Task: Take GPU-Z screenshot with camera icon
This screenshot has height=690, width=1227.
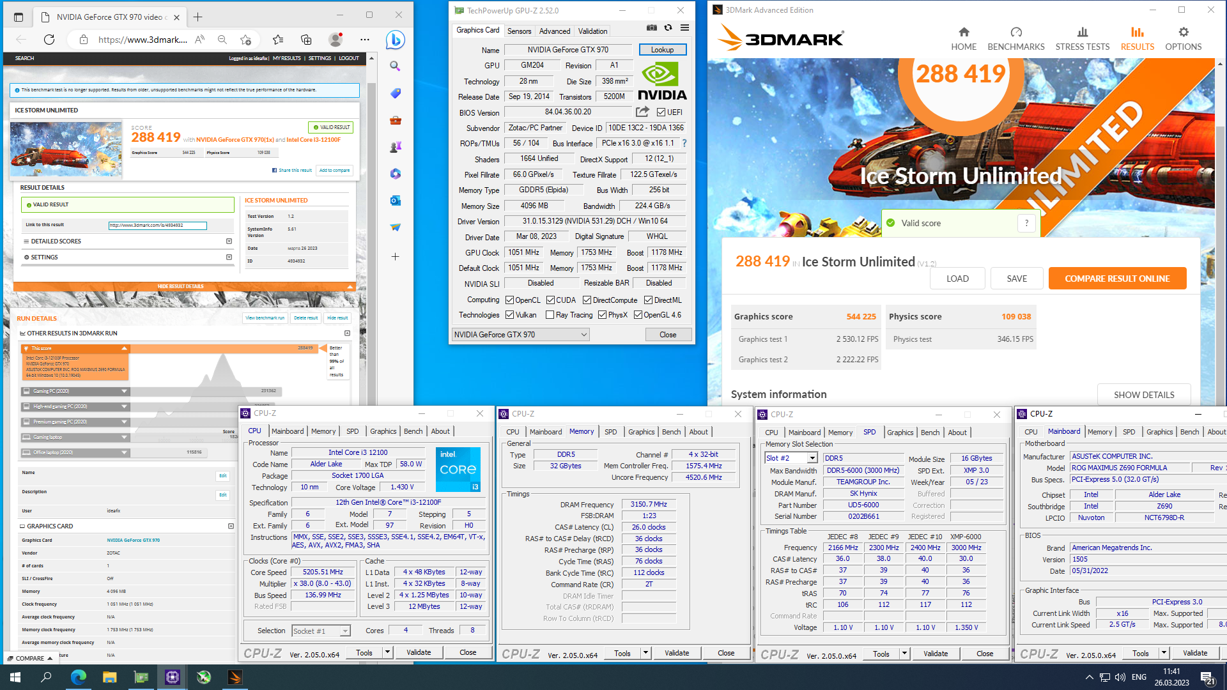Action: pos(651,27)
